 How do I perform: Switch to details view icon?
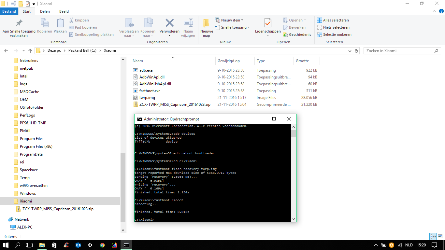pos(433,237)
